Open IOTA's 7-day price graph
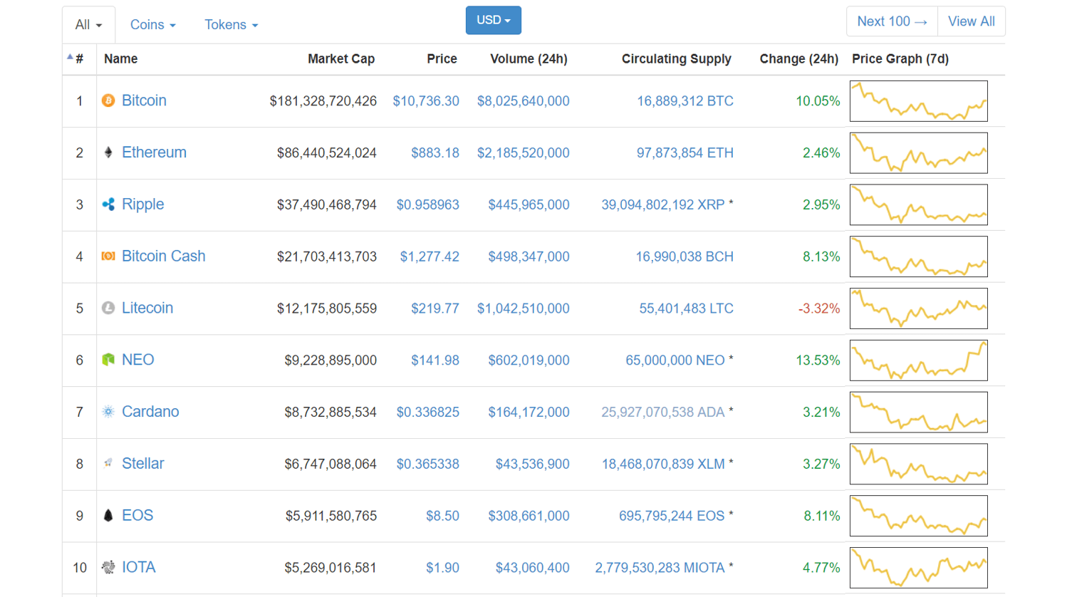Image resolution: width=1067 pixels, height=597 pixels. coord(919,568)
